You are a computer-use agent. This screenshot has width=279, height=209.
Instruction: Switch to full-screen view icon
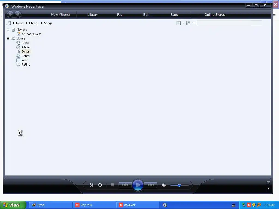[268, 183]
